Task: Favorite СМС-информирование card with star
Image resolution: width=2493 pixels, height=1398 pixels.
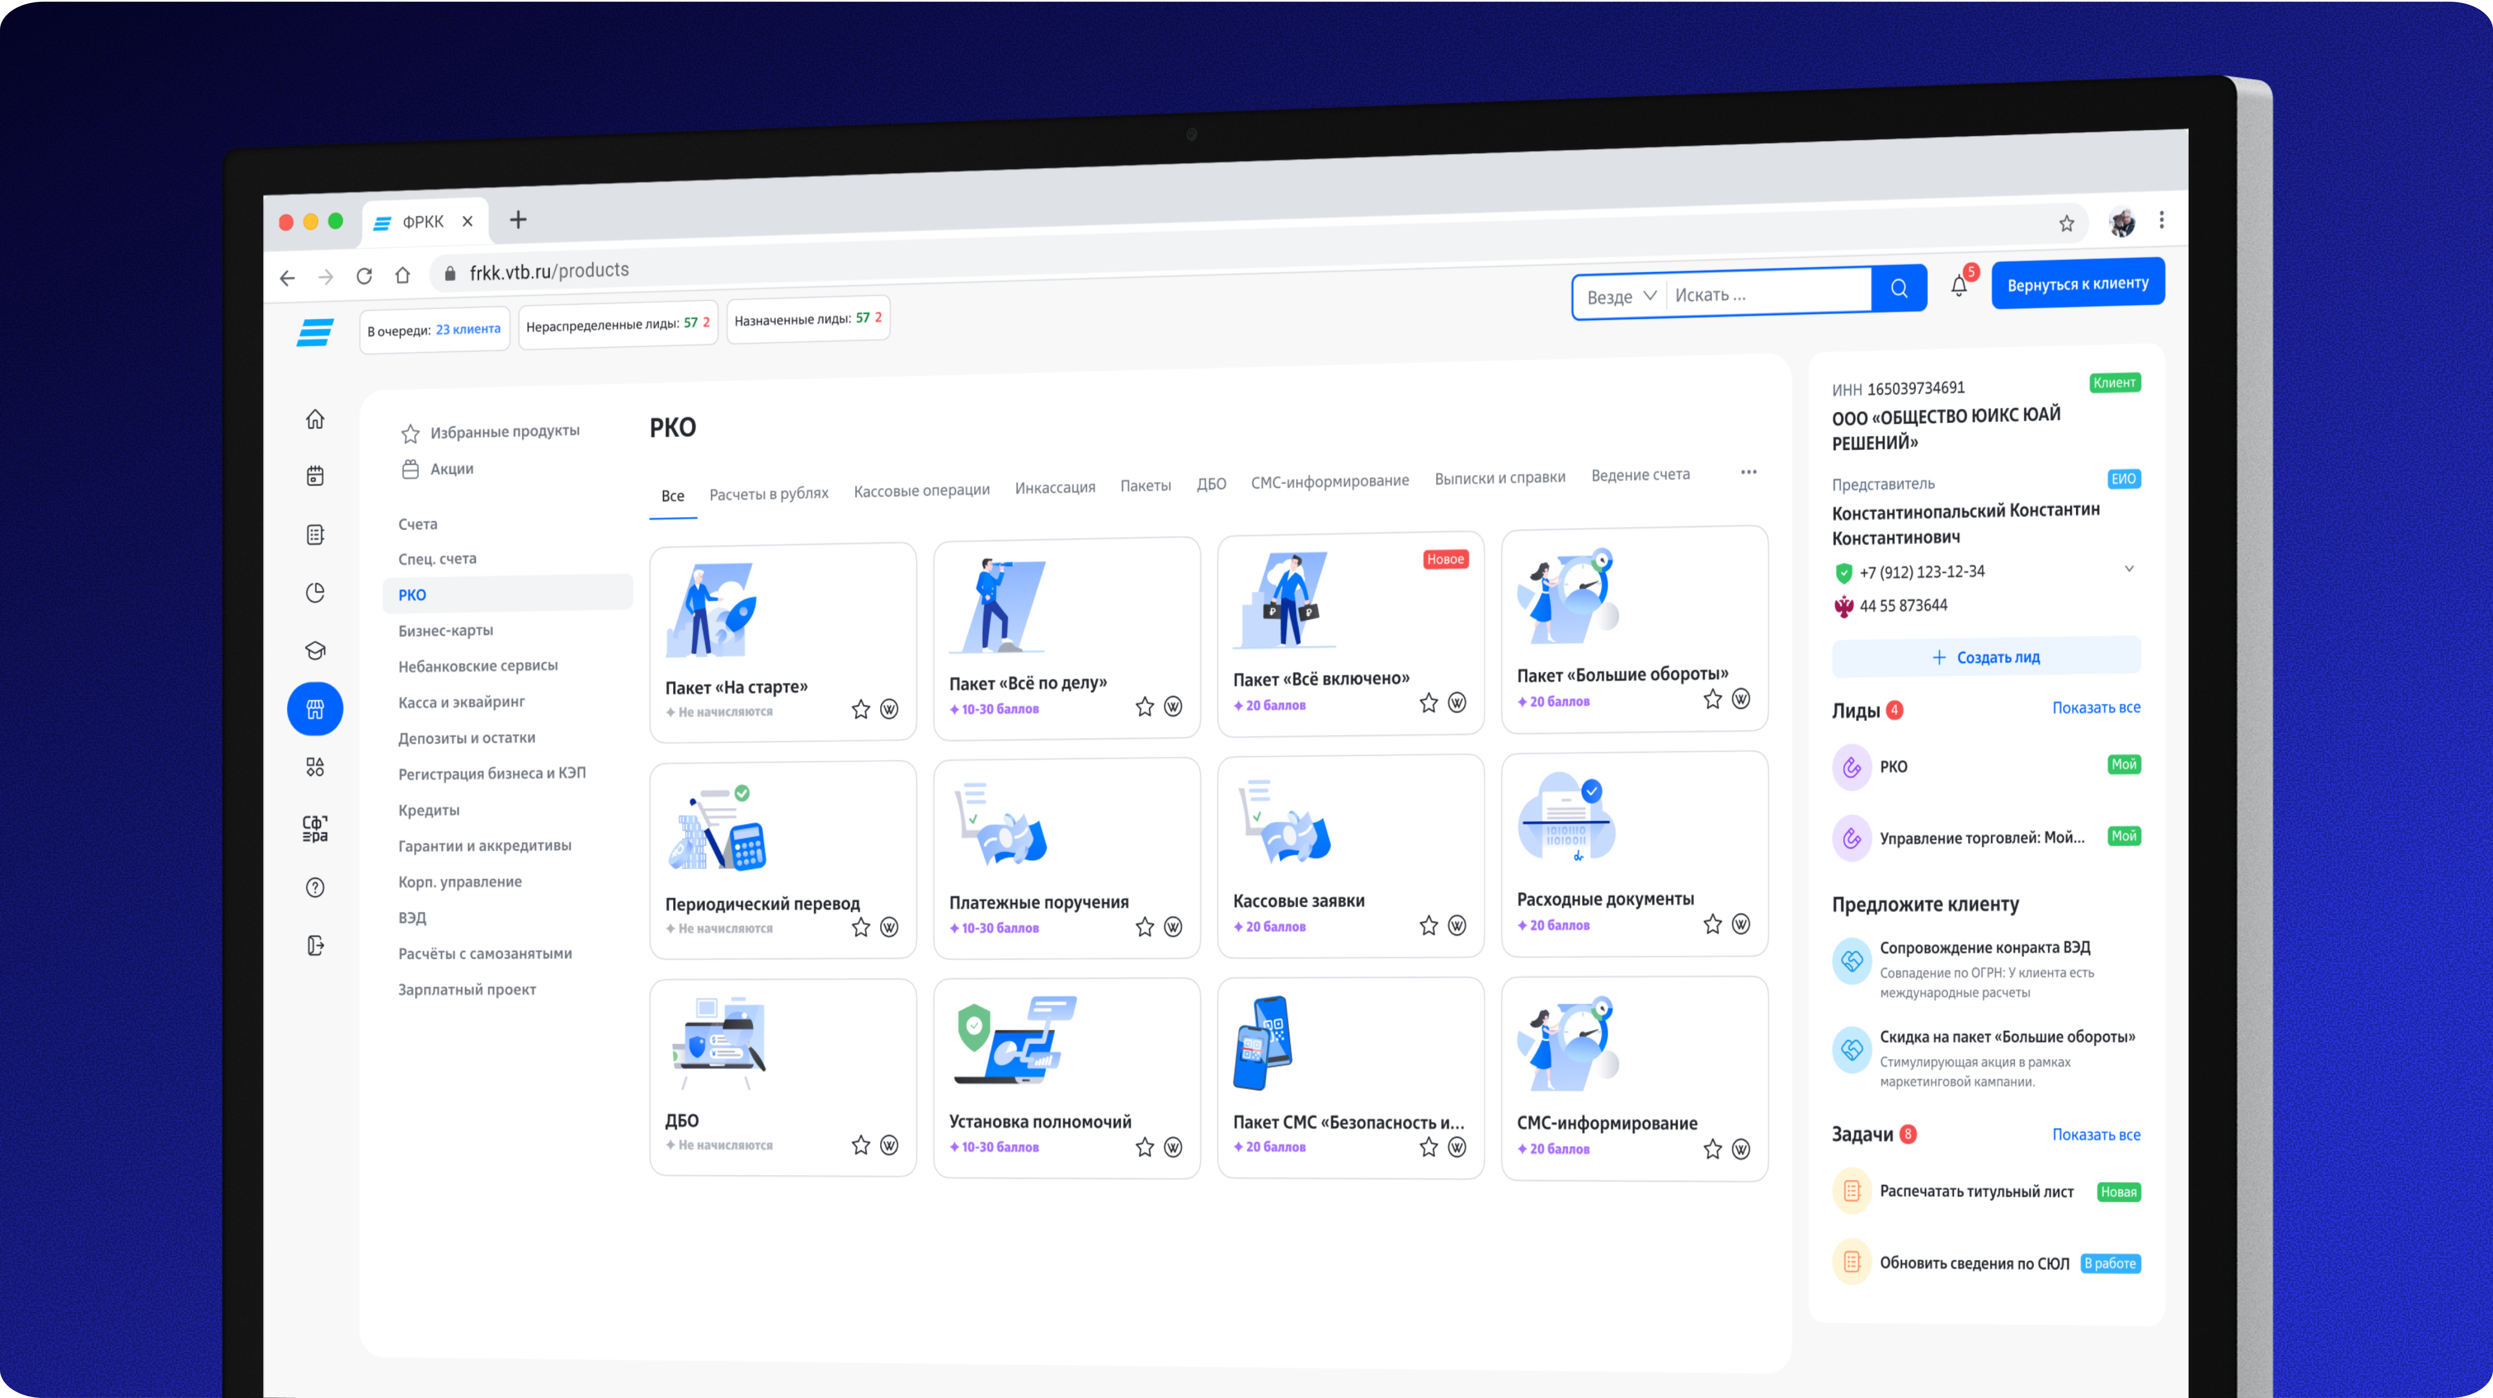Action: (x=1712, y=1149)
